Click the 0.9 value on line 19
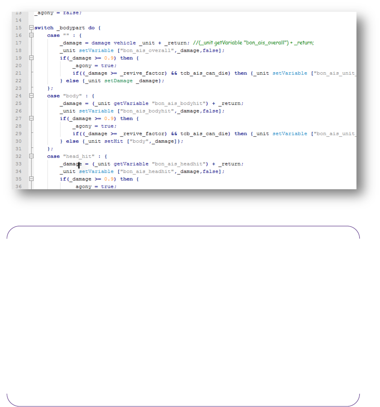 (x=109, y=58)
